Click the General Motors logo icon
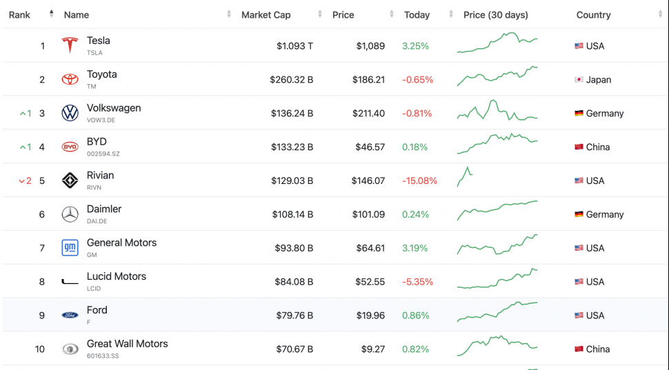Viewport: 669px width, 370px height. [70, 248]
